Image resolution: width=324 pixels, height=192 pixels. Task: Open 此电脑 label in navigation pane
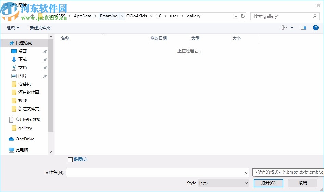pyautogui.click(x=22, y=150)
